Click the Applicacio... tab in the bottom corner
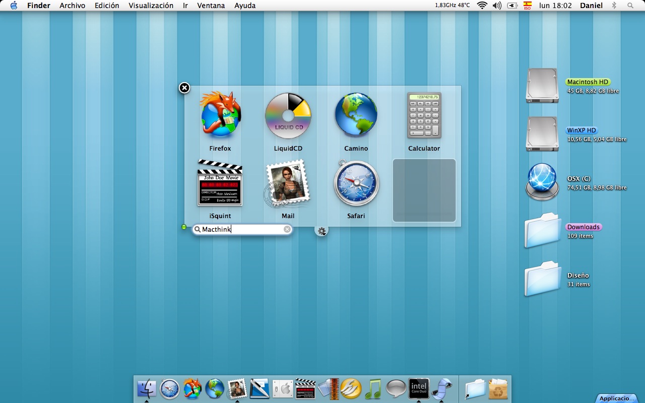The height and width of the screenshot is (403, 645). [x=617, y=398]
